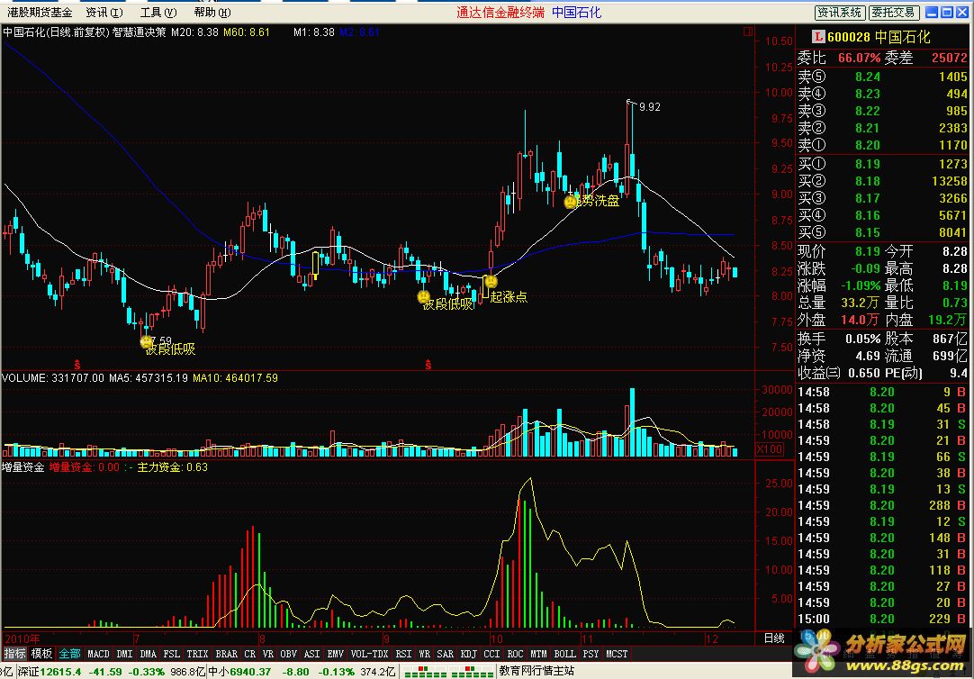Click the 卖① row with price 8.20

(x=882, y=145)
